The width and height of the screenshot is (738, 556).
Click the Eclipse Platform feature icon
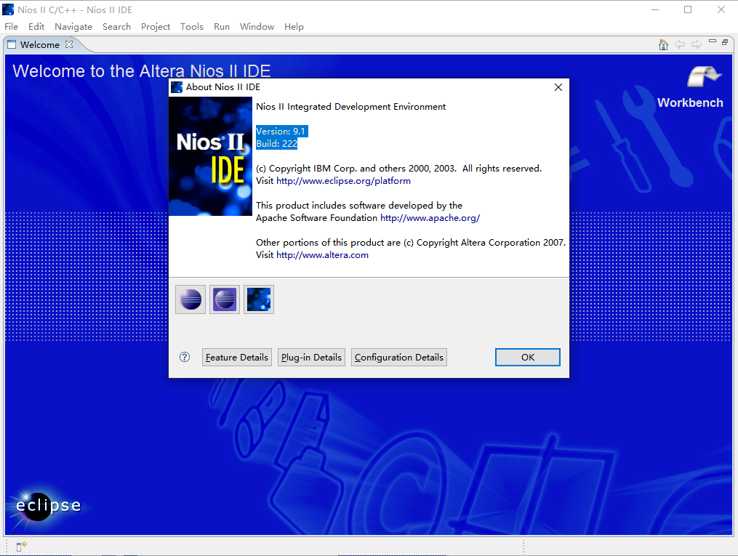(x=190, y=299)
